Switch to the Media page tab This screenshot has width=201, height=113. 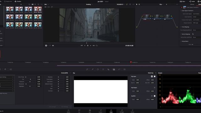68,111
